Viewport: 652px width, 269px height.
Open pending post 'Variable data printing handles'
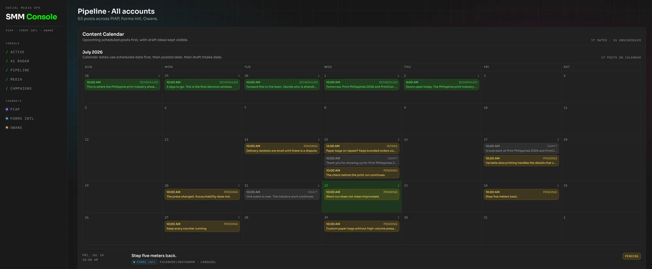(521, 161)
